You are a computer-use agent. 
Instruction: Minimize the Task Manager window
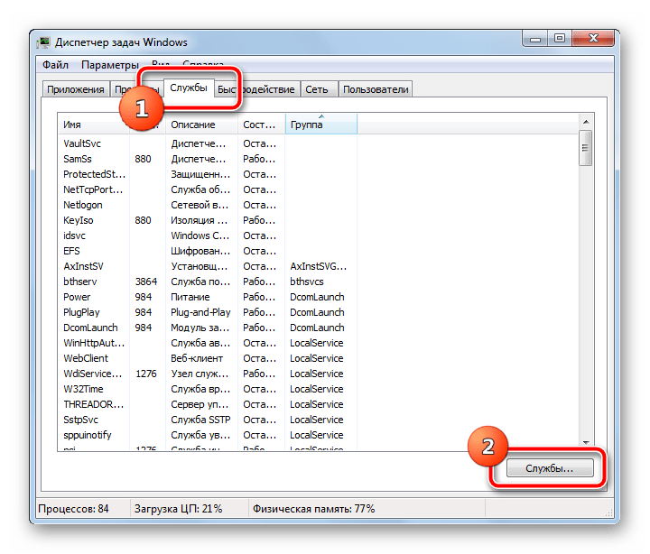click(x=535, y=39)
